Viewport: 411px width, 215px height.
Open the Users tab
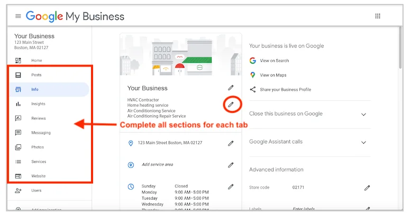coord(36,190)
